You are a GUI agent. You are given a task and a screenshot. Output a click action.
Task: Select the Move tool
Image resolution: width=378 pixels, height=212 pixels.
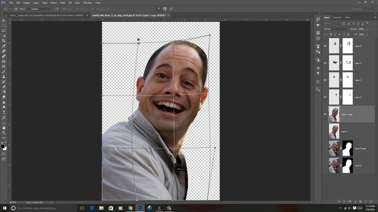click(4, 21)
